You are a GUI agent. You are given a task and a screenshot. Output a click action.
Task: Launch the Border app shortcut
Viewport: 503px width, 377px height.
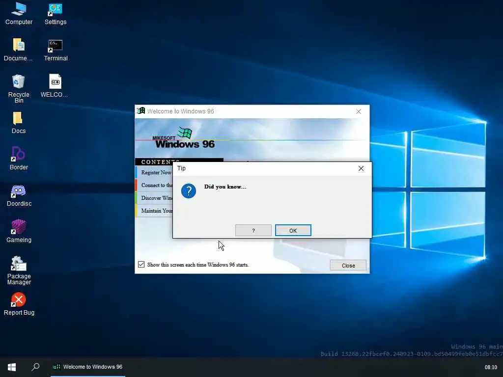[x=19, y=159]
